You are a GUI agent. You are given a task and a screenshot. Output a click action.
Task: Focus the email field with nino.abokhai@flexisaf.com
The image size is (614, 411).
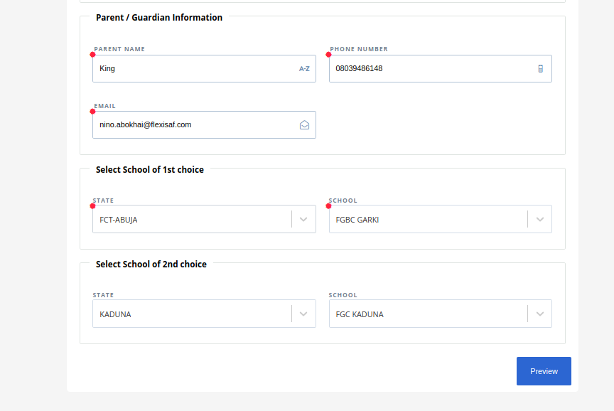click(204, 125)
